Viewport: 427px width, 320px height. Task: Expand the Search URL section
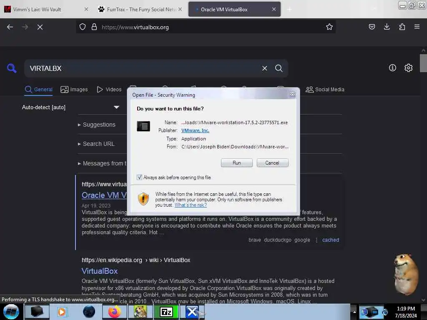pyautogui.click(x=96, y=144)
